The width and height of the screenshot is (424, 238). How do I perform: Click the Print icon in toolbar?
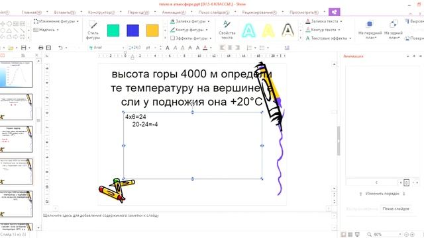coord(41,48)
